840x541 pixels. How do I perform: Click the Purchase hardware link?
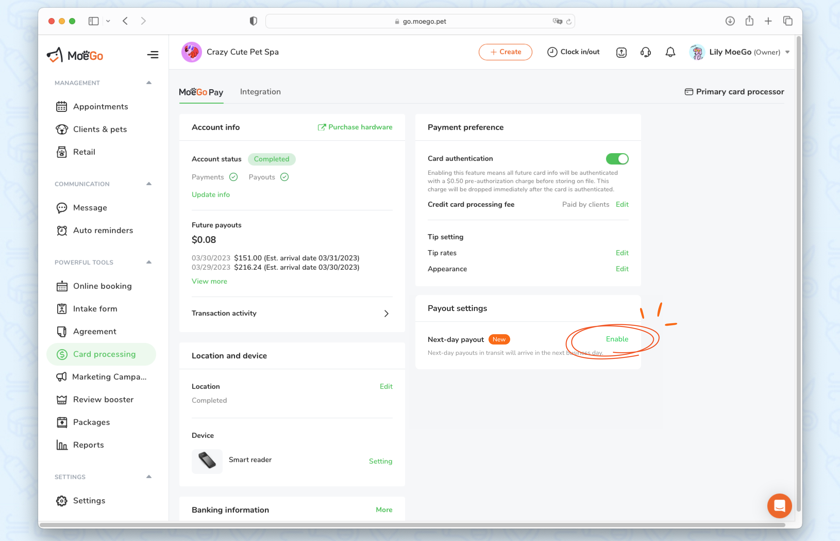tap(355, 127)
